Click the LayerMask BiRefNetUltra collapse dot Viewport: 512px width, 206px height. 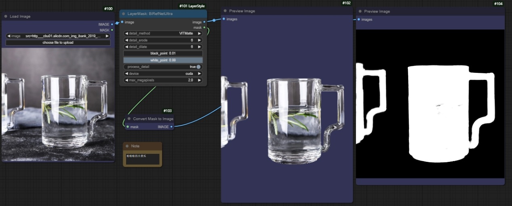tap(124, 14)
